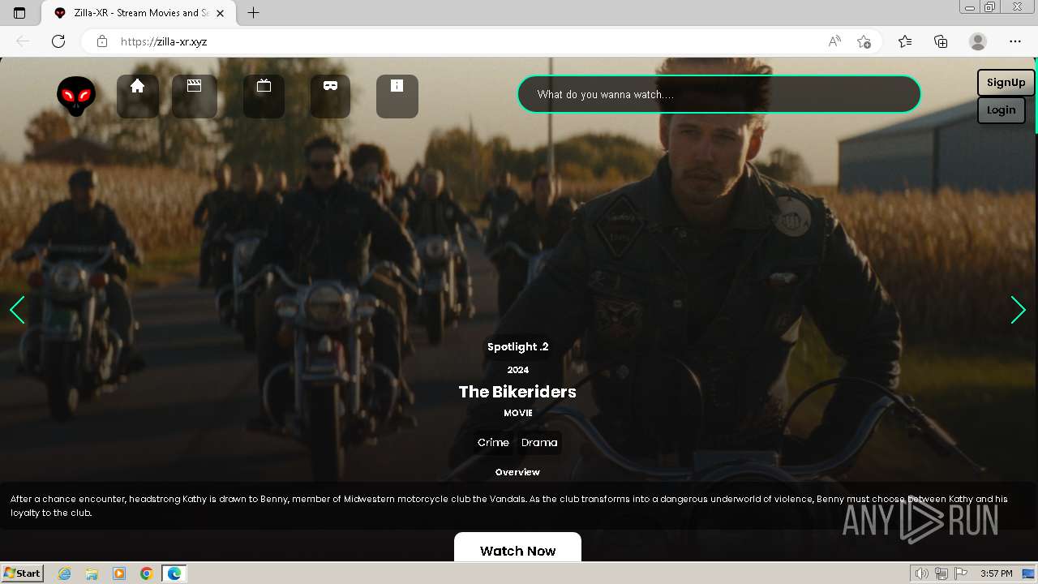Go to the Home icon
Viewport: 1038px width, 584px height.
pos(138,97)
